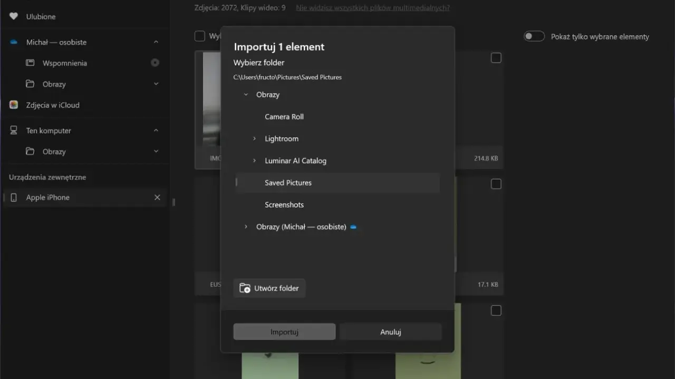Click the folder icon of Obrazy under Ten komputer
Image resolution: width=675 pixels, height=379 pixels.
[x=30, y=152]
